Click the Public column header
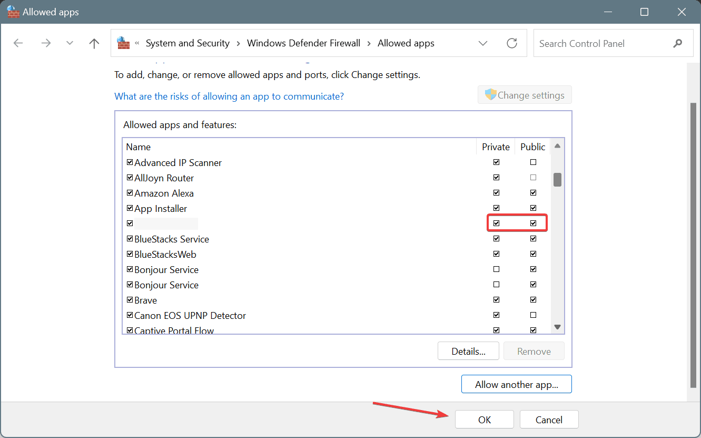The image size is (701, 438). click(533, 147)
